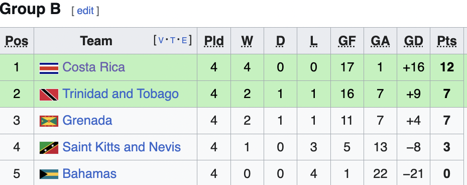
Task: Click the GD column header abbreviation
Action: coord(414,41)
